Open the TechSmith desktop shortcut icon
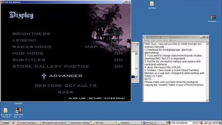This screenshot has height=125, width=222. (213, 19)
